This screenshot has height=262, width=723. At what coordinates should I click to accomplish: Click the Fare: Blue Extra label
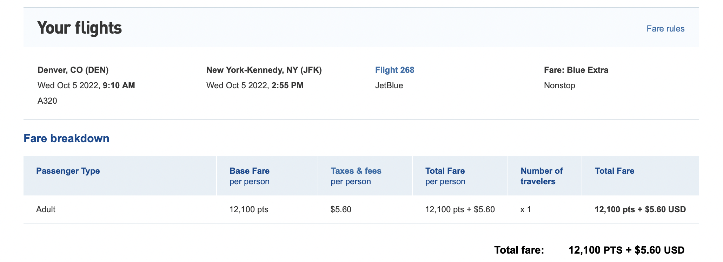tap(576, 70)
